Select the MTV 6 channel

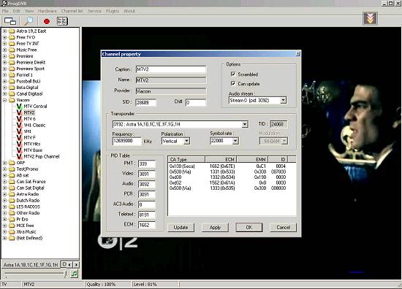[x=29, y=119]
